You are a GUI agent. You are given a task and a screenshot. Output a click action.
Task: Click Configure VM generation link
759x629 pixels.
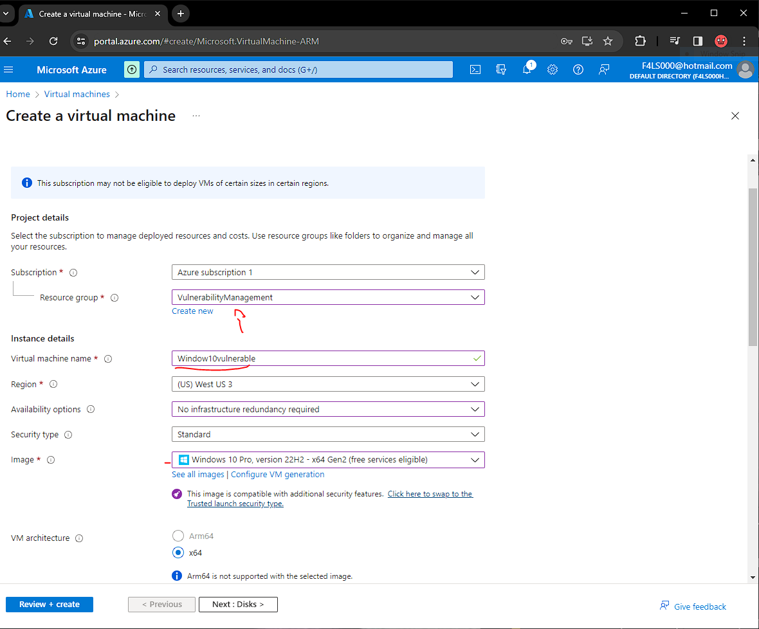tap(277, 474)
